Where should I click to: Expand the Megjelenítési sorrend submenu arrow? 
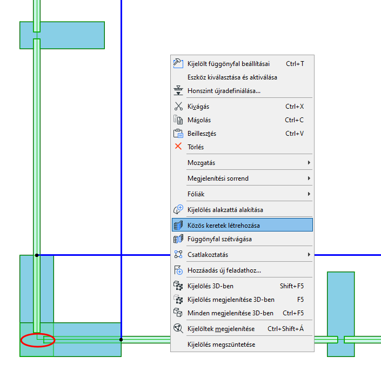tap(309, 178)
